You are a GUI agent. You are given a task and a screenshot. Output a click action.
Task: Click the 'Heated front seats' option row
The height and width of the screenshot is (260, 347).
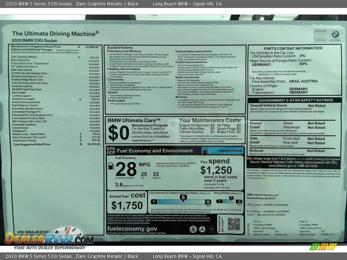click(55, 99)
